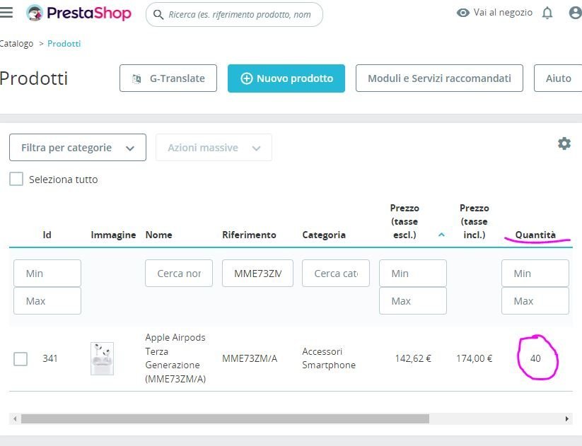Click the Quantità Min filter field

pyautogui.click(x=535, y=273)
